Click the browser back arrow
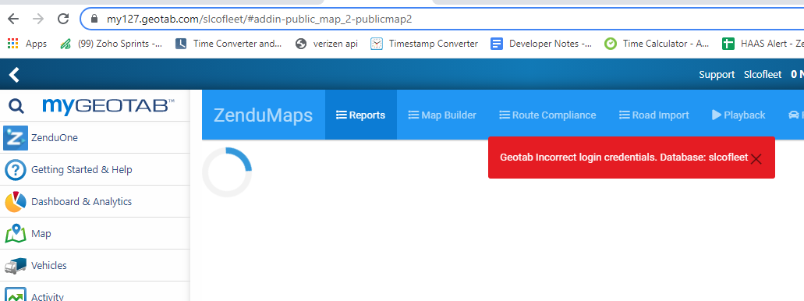Viewport: 804px width, 301px height. pyautogui.click(x=12, y=19)
